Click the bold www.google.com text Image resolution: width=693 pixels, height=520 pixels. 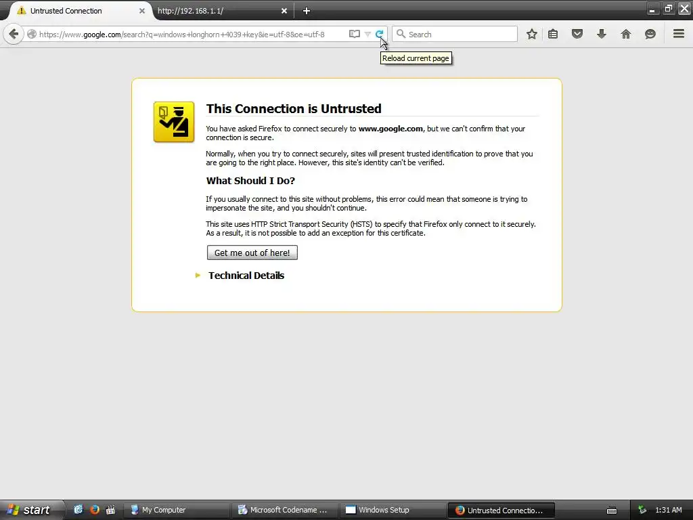pos(390,129)
